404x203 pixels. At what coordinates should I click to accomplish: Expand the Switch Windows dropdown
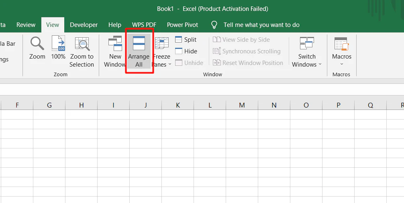coord(320,65)
